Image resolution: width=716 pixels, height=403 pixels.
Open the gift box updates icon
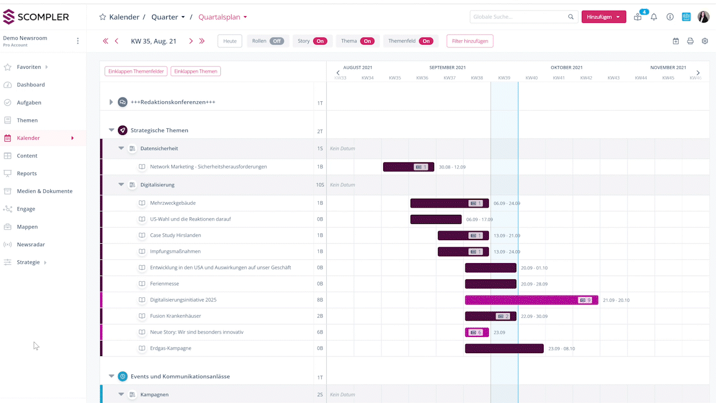click(x=638, y=17)
